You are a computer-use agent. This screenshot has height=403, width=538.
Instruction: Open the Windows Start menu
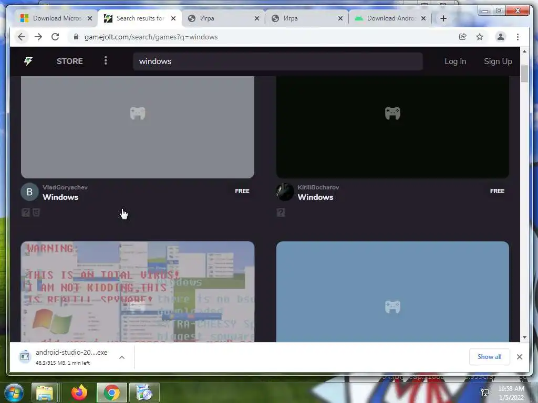(14, 393)
